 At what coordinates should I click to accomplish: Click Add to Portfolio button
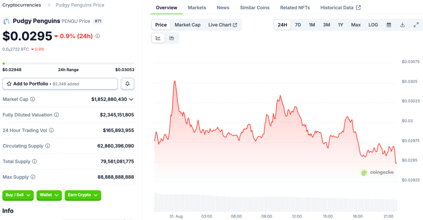click(60, 84)
